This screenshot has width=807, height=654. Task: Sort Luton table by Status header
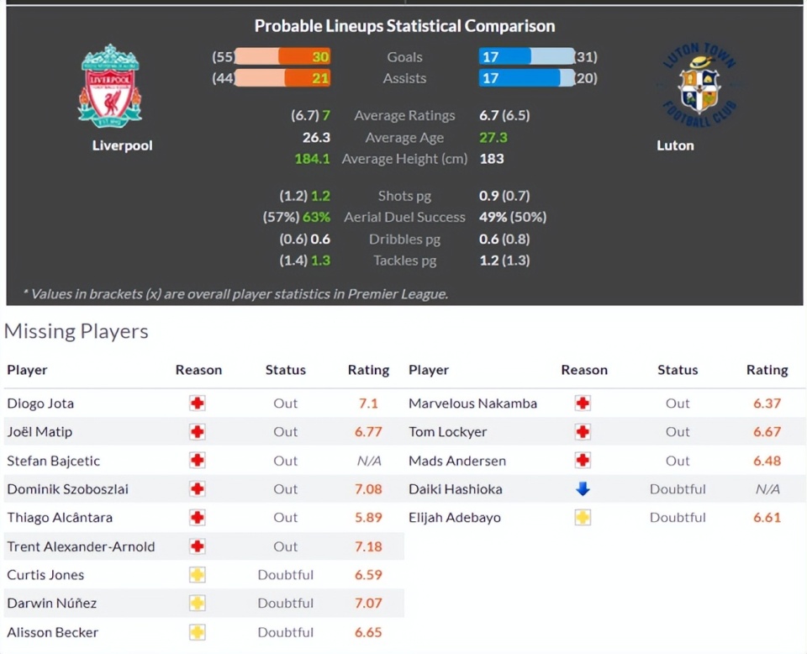tap(678, 370)
